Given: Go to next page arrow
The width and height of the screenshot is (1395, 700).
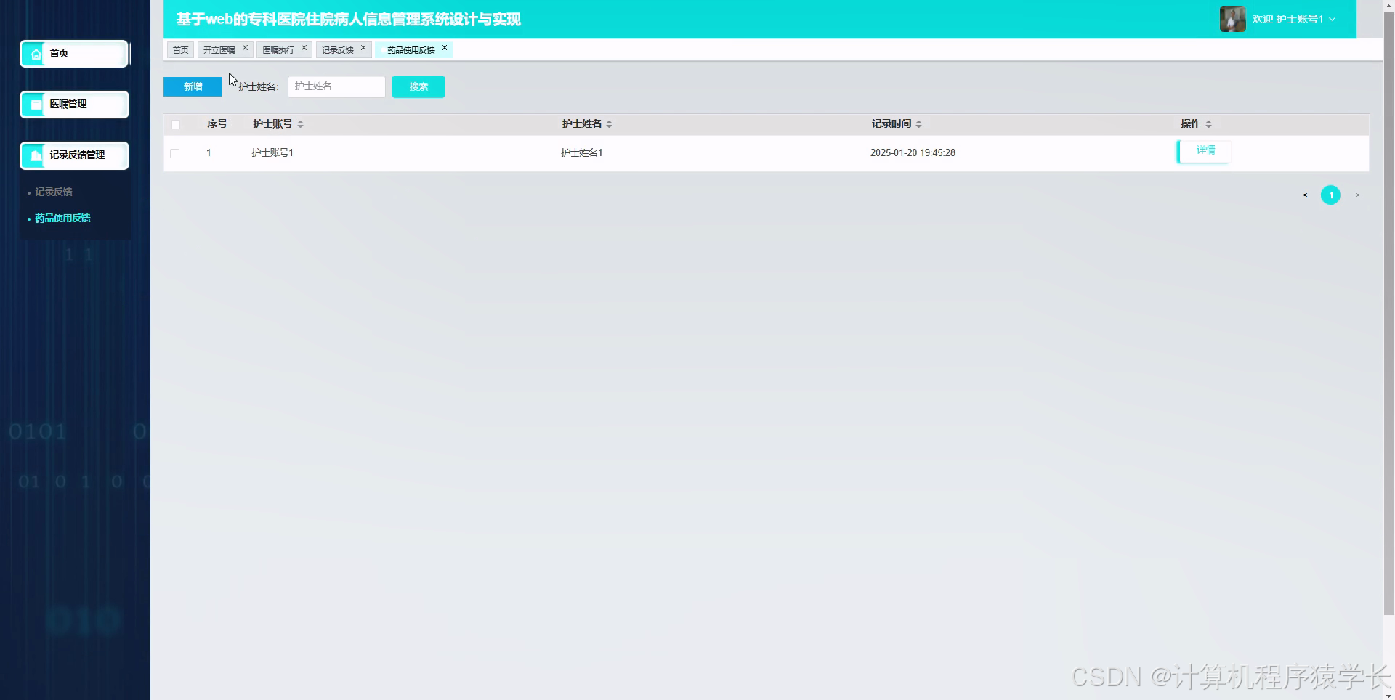Looking at the screenshot, I should [x=1357, y=195].
